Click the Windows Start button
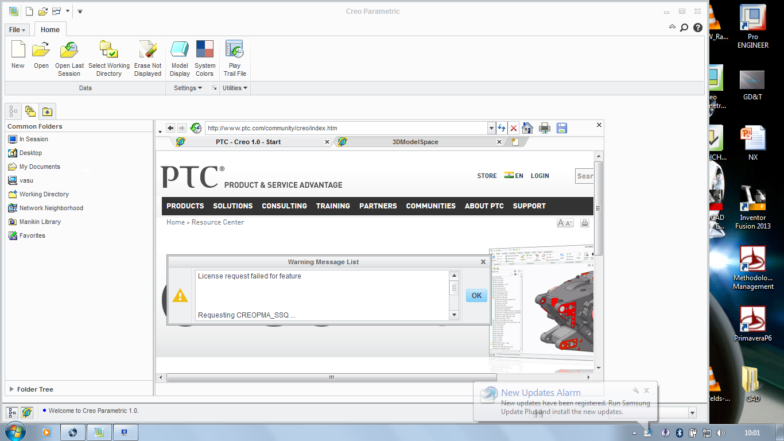 14,432
